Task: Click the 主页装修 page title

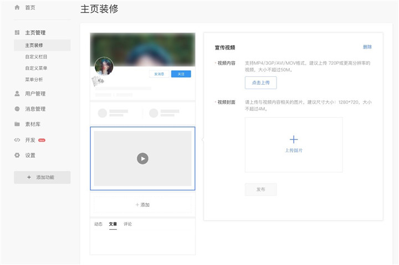Action: pos(99,9)
